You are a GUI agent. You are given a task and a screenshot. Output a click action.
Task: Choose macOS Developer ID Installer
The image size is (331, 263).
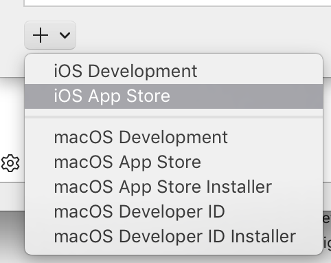pyautogui.click(x=174, y=236)
